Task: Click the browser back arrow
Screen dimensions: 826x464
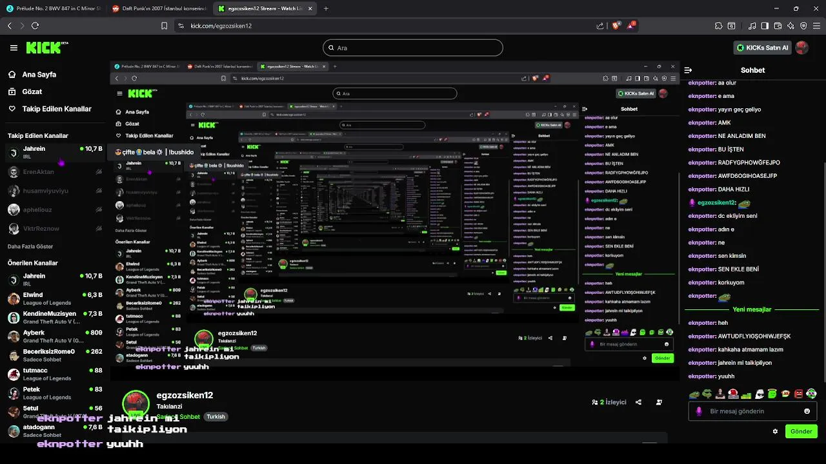Action: click(10, 26)
